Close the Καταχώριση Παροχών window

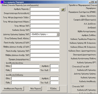coord(95,2)
